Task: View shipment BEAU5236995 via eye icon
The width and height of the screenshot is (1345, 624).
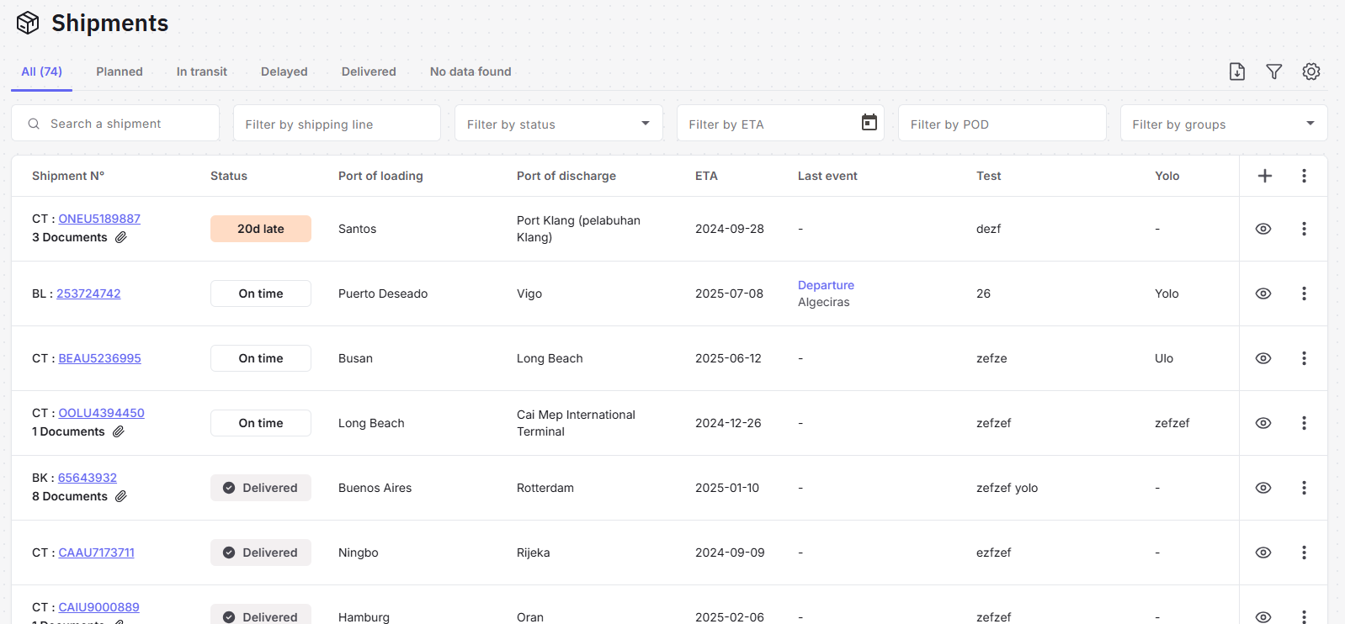Action: coord(1263,358)
